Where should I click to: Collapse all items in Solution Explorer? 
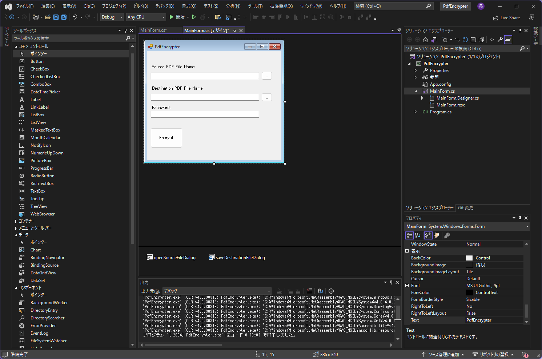[x=473, y=40]
